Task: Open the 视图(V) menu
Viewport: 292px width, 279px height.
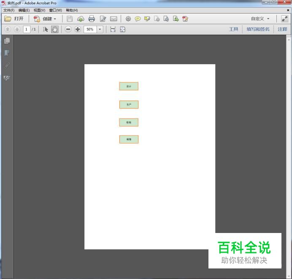Action: pyautogui.click(x=39, y=10)
